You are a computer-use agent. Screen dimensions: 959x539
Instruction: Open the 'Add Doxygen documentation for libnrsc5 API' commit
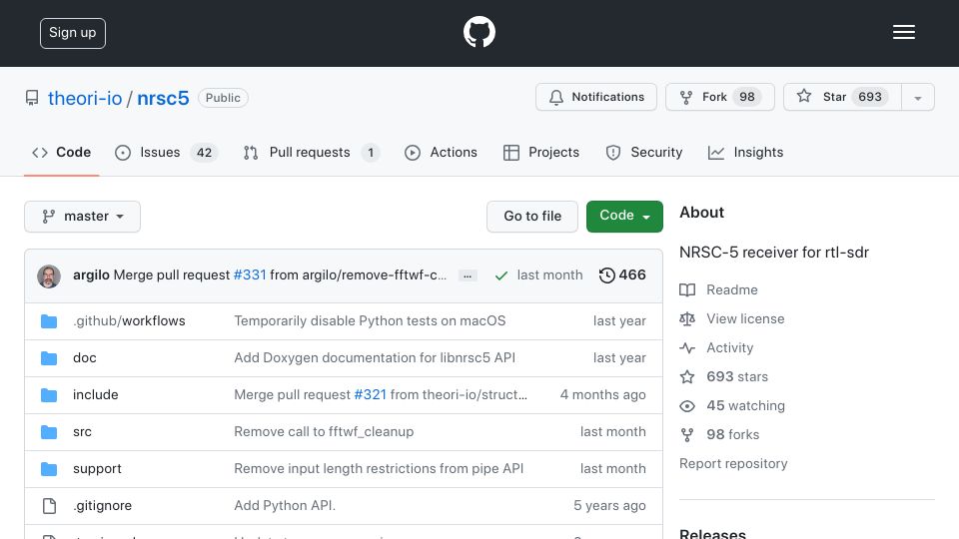pyautogui.click(x=375, y=357)
